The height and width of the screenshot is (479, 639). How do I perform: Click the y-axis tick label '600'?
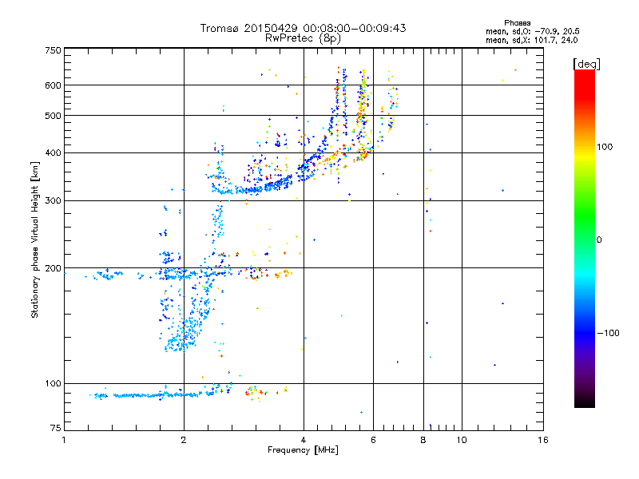[x=53, y=85]
